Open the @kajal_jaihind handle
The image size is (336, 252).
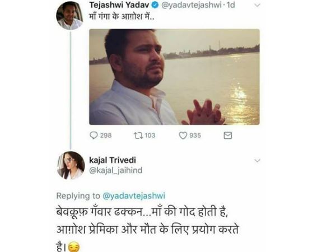pos(114,171)
